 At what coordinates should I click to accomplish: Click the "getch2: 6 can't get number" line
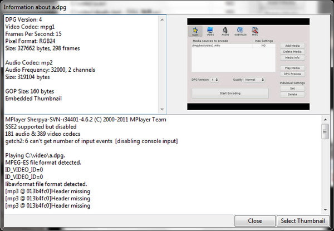coord(91,141)
